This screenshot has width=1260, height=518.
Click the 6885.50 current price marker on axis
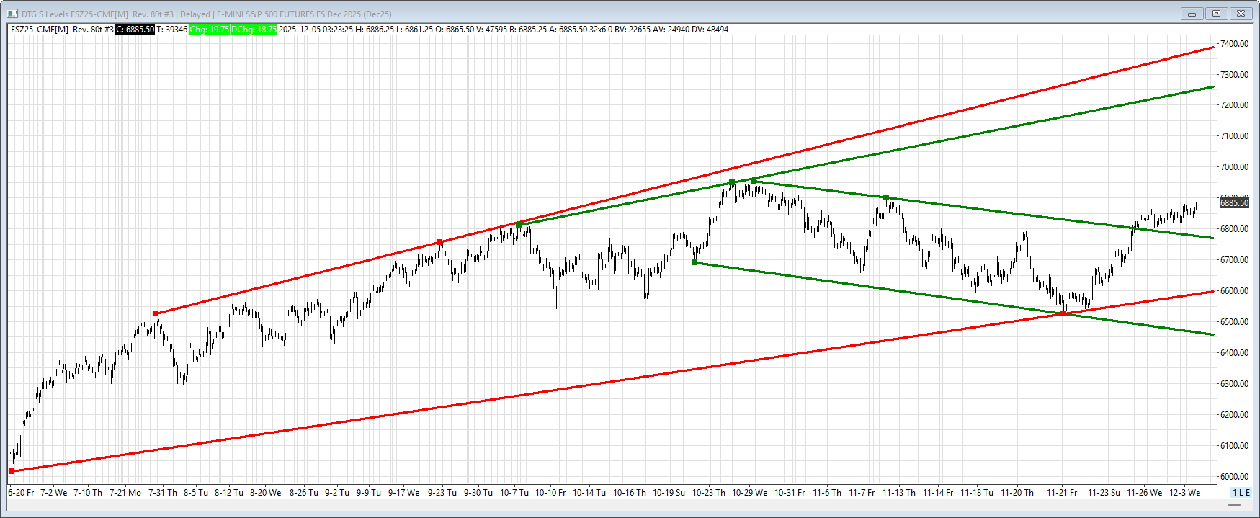coord(1234,203)
